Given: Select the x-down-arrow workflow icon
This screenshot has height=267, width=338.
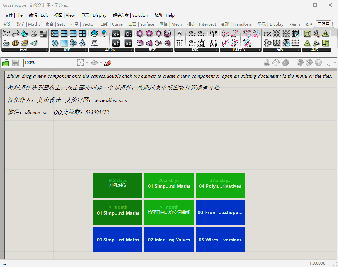Looking at the screenshot, I should pos(116,34).
